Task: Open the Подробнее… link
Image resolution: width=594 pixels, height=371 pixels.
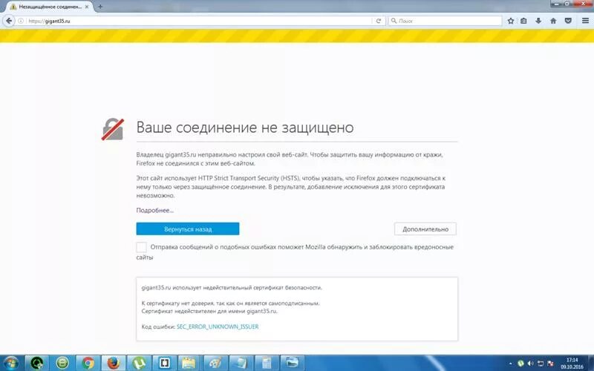Action: (x=155, y=211)
